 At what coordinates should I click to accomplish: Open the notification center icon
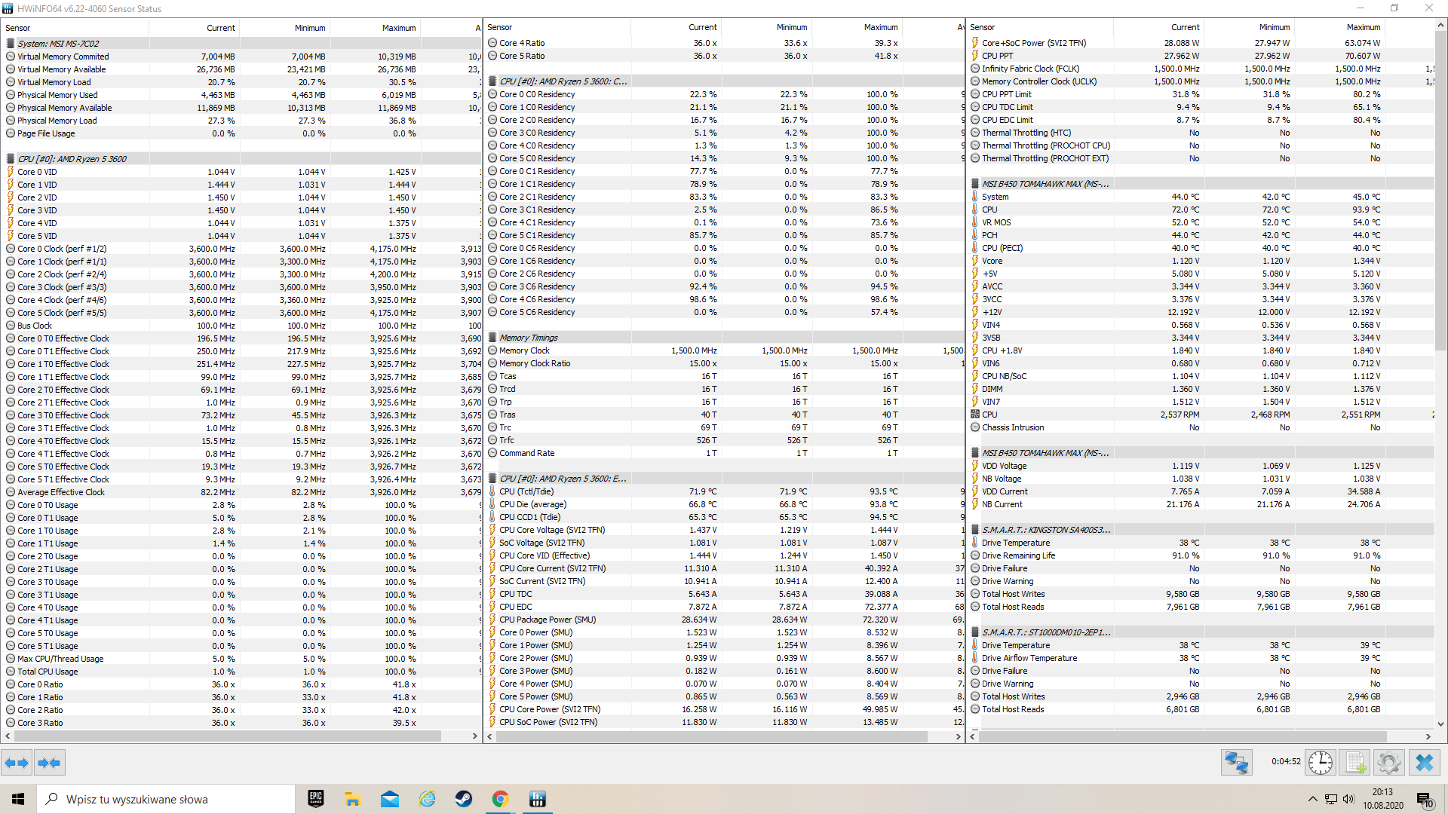tap(1425, 799)
